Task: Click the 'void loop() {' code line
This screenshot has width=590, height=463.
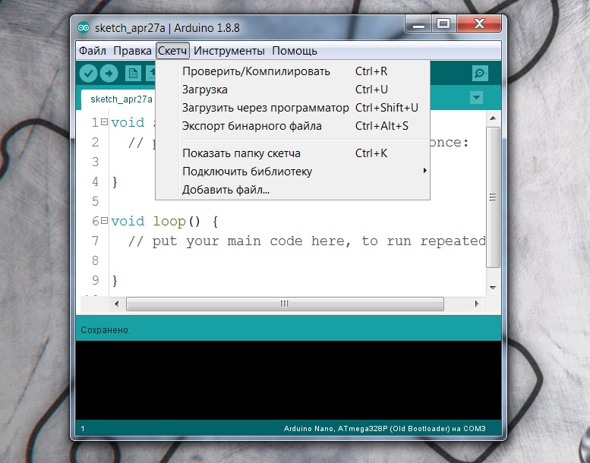Action: click(x=165, y=221)
